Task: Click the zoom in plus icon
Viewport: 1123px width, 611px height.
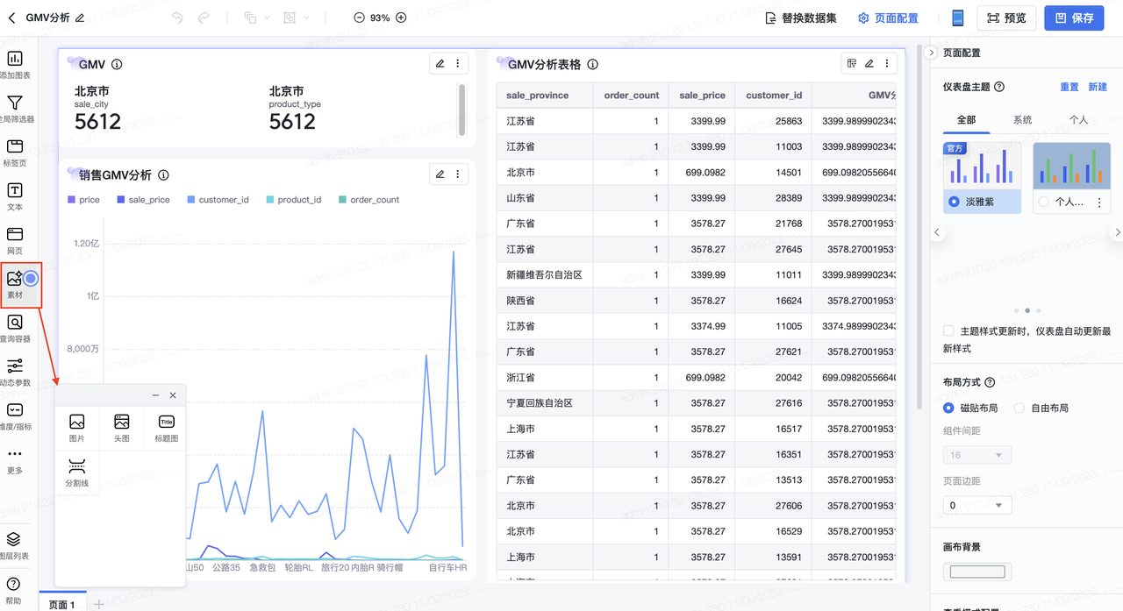Action: [401, 18]
